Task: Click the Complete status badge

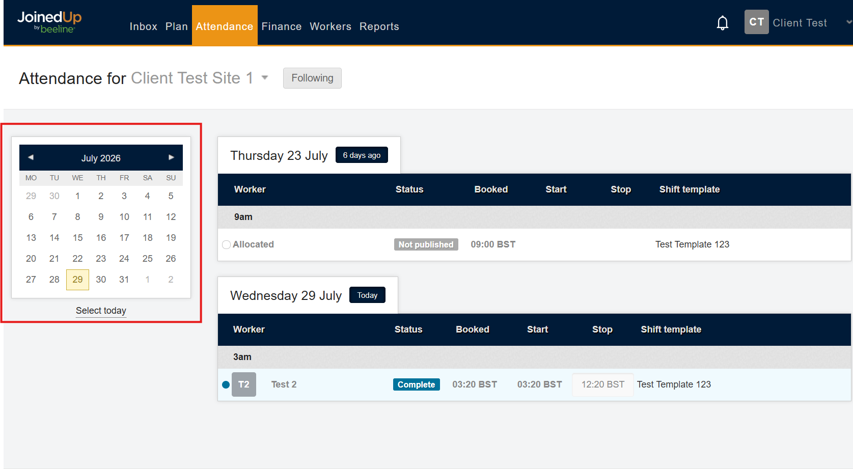Action: click(x=416, y=384)
